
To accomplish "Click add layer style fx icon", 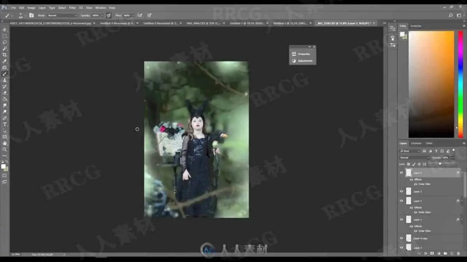I will [425, 253].
